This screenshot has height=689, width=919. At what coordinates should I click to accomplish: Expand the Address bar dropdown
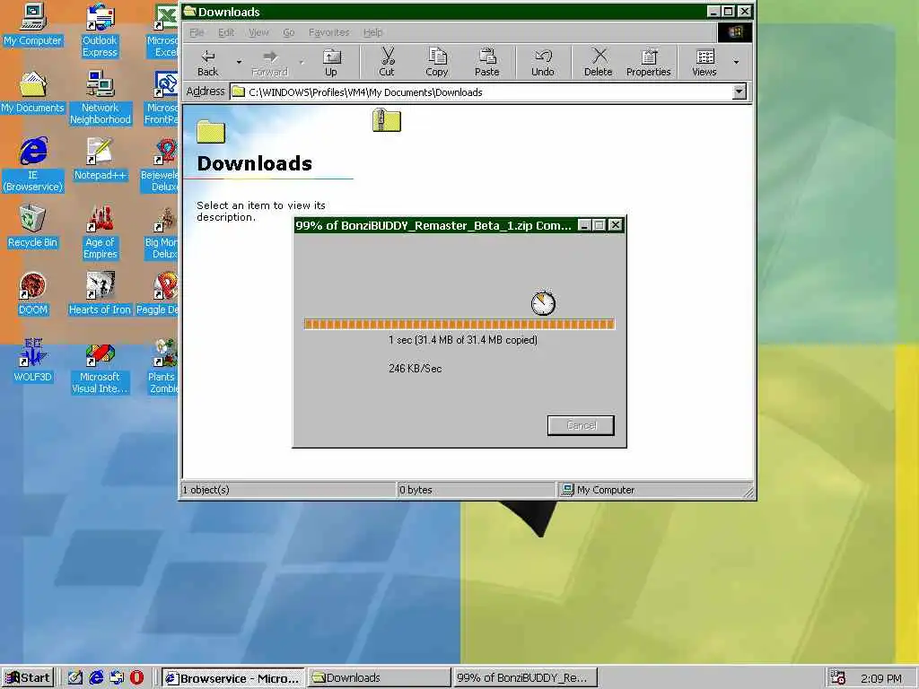[740, 92]
